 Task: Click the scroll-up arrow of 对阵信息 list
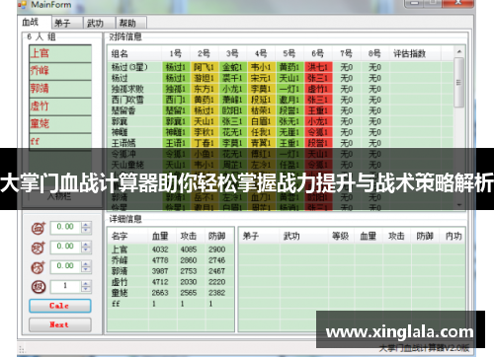point(459,51)
